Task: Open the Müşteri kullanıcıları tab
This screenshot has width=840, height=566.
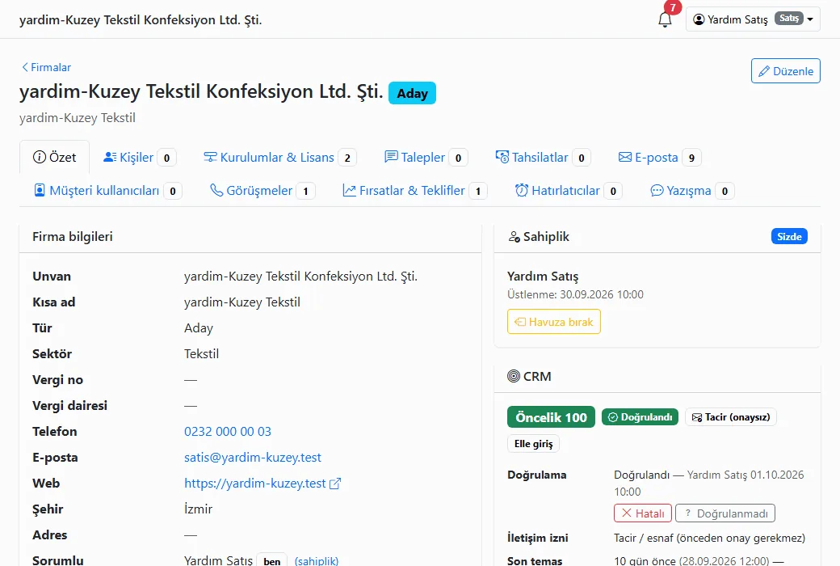Action: click(107, 191)
